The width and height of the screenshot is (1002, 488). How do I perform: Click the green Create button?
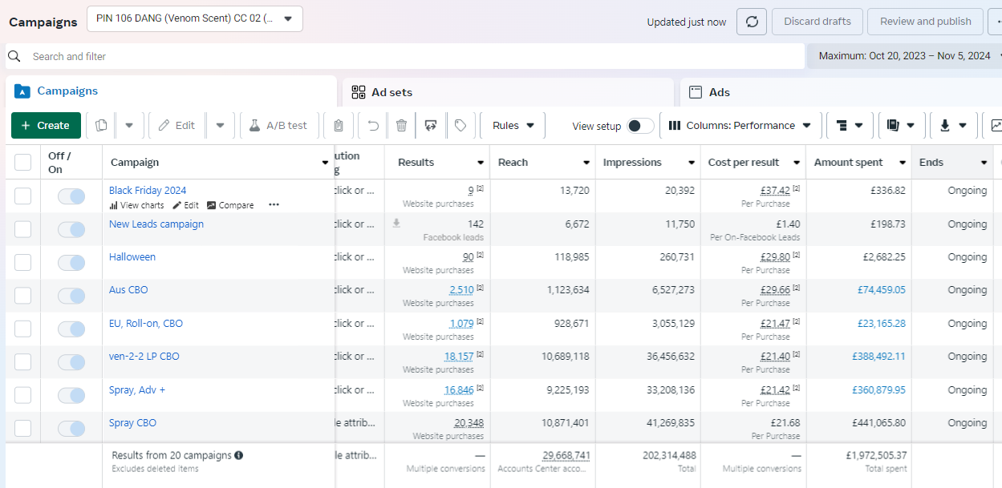point(46,126)
